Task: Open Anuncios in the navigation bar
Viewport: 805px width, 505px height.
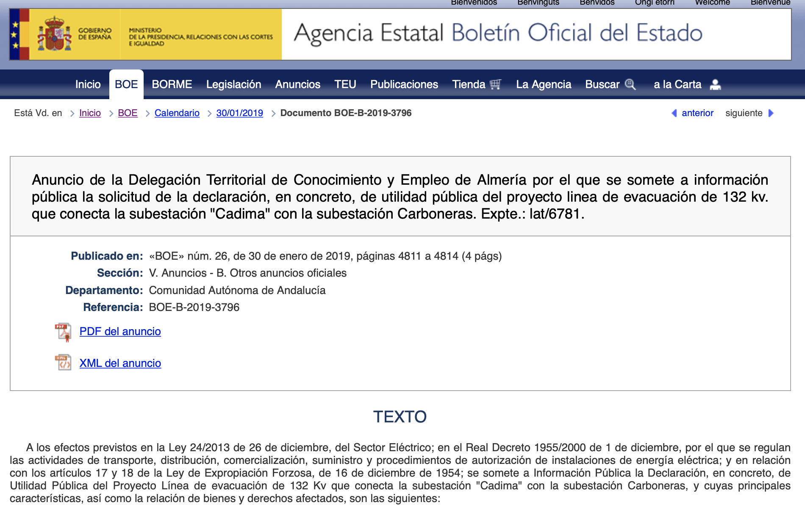Action: click(x=298, y=84)
